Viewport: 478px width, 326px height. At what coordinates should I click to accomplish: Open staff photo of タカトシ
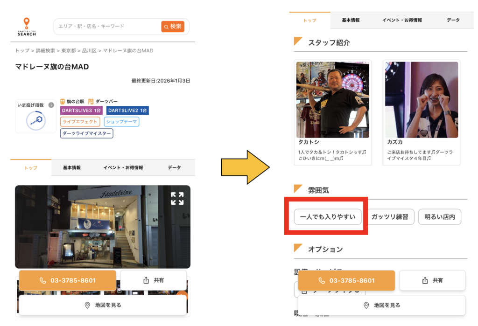(x=333, y=99)
